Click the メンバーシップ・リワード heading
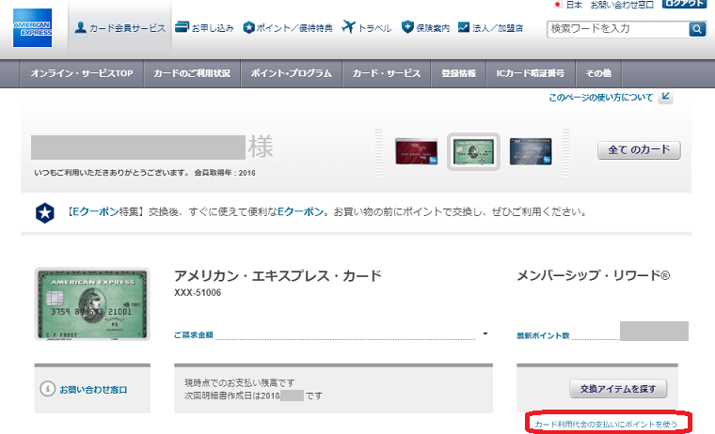Viewport: 715px width, 434px height. tap(594, 275)
